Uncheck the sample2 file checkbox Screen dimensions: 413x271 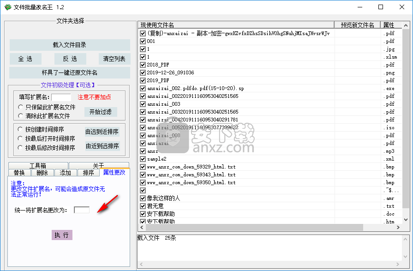(x=143, y=159)
